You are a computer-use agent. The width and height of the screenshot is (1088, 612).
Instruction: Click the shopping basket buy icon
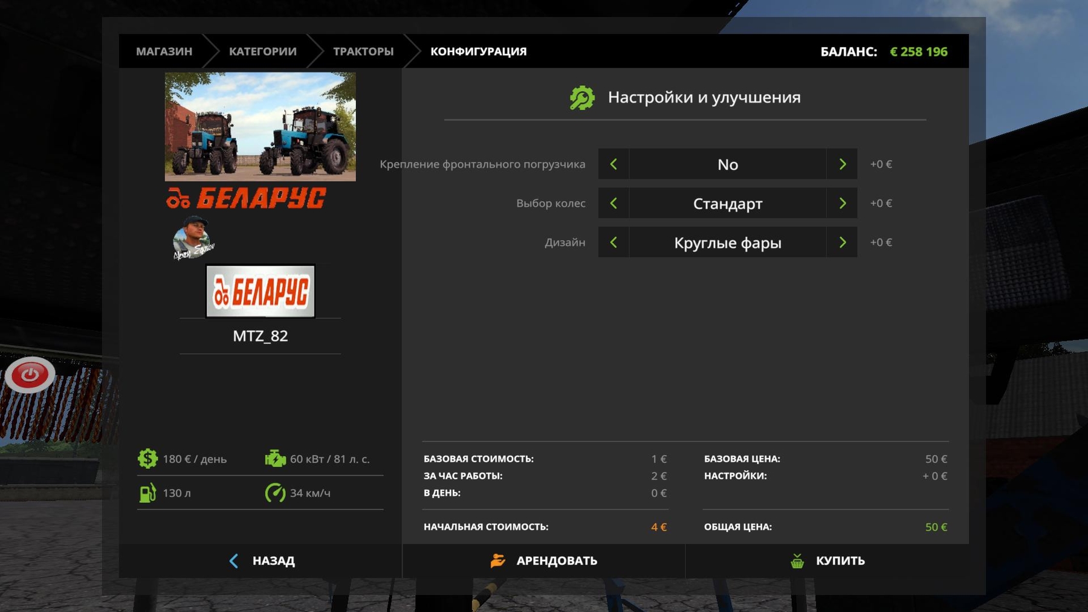[x=797, y=561]
